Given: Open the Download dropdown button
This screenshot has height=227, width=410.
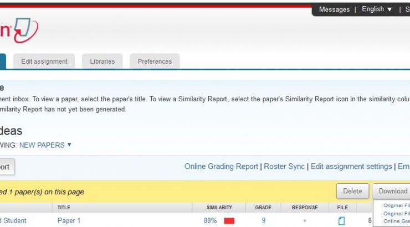Looking at the screenshot, I should [393, 191].
